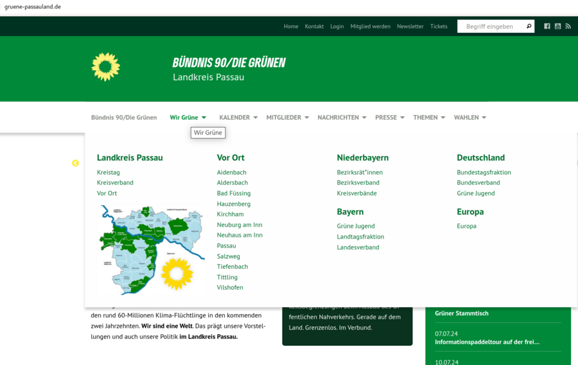This screenshot has height=365, width=578.
Task: Click the Bayern heading
Action: [350, 212]
